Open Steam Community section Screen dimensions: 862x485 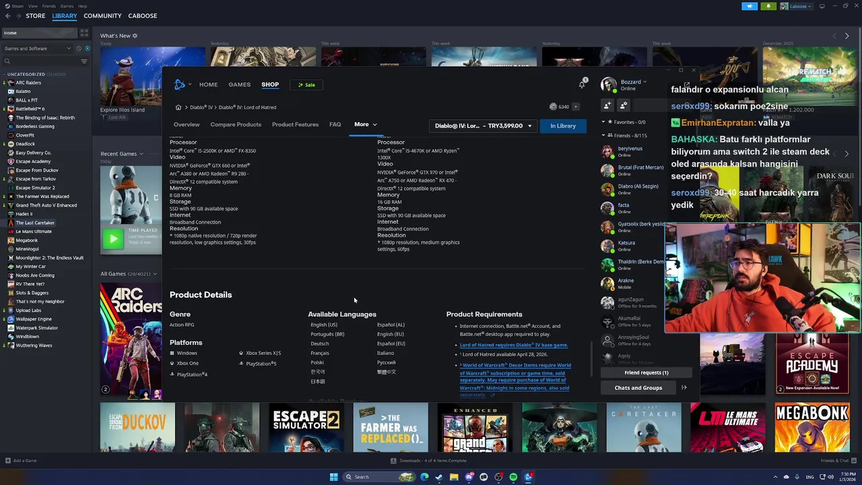pyautogui.click(x=102, y=15)
